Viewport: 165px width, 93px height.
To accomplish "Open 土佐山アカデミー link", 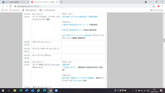I will (x=71, y=67).
